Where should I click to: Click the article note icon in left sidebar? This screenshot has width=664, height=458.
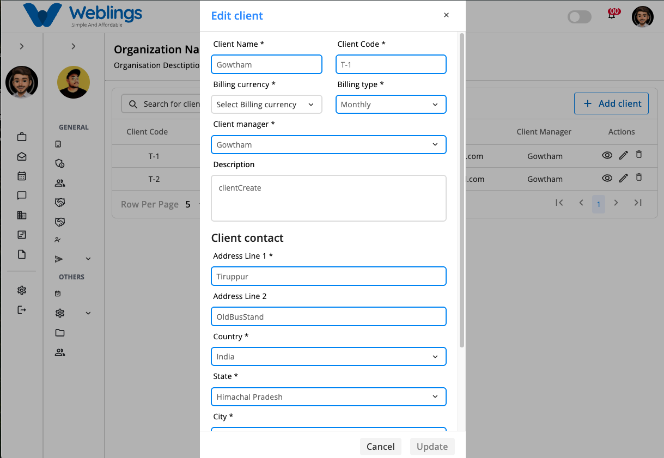pos(22,235)
